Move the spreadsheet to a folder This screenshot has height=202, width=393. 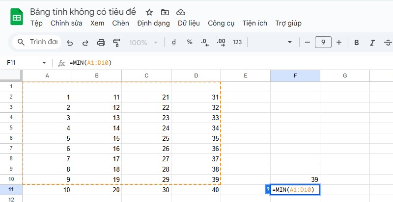coord(165,12)
